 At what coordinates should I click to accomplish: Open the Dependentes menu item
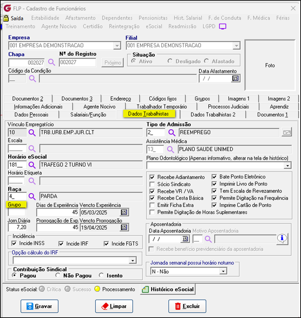[117, 18]
